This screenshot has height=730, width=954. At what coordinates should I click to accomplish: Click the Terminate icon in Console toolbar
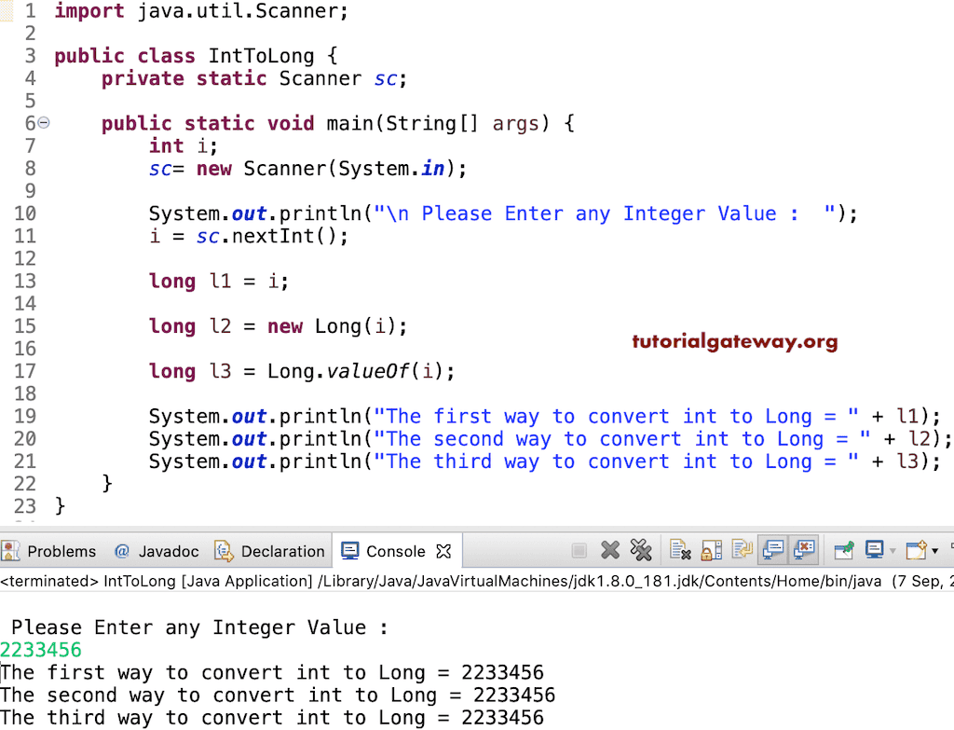tap(579, 551)
